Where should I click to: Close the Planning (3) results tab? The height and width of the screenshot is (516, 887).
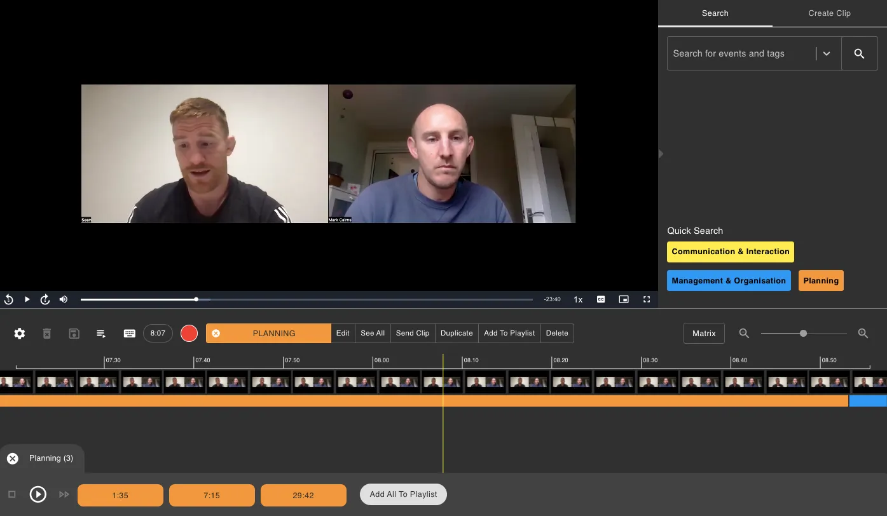tap(13, 458)
